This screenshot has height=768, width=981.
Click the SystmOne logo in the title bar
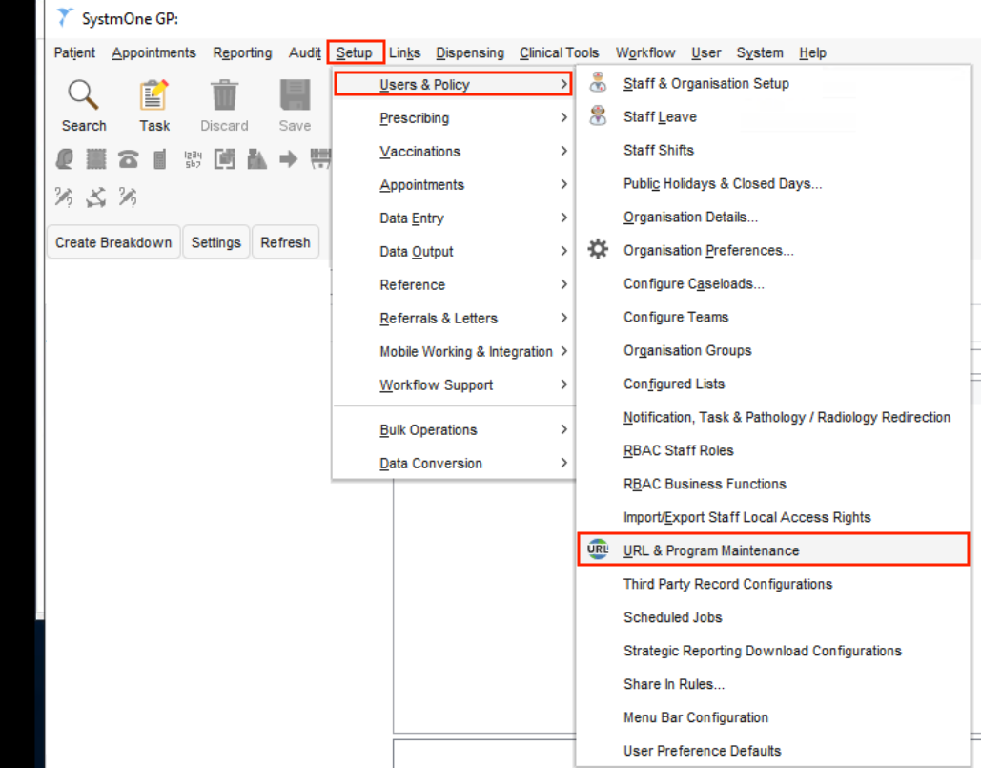tap(65, 17)
